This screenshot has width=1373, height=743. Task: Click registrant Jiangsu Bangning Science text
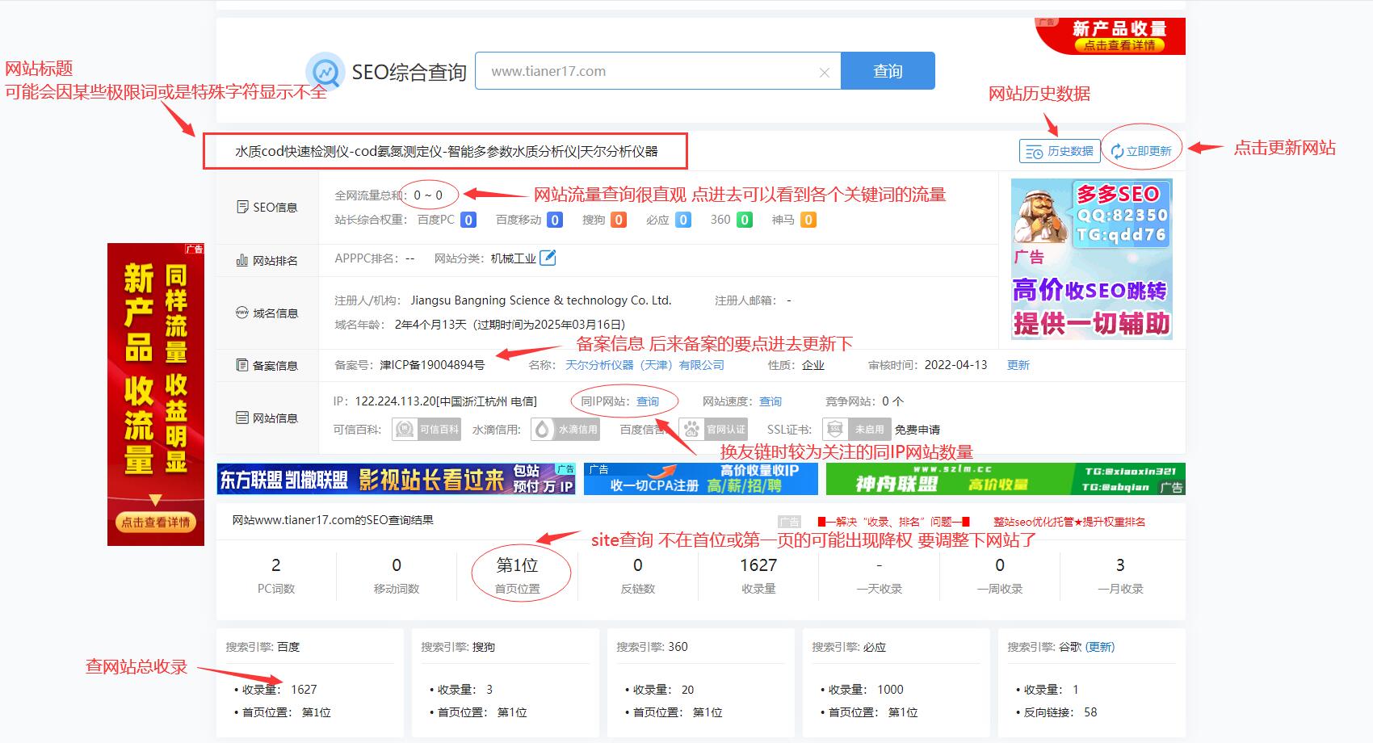[541, 300]
